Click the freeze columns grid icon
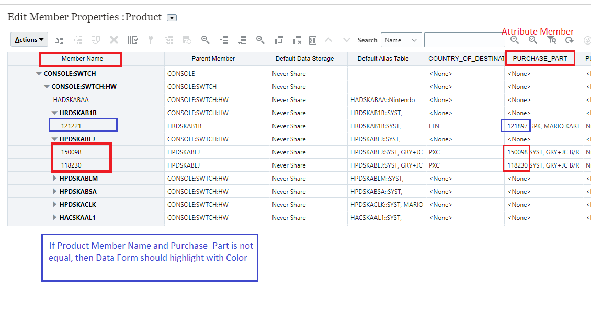Viewport: 591px width, 310px height. coord(278,40)
